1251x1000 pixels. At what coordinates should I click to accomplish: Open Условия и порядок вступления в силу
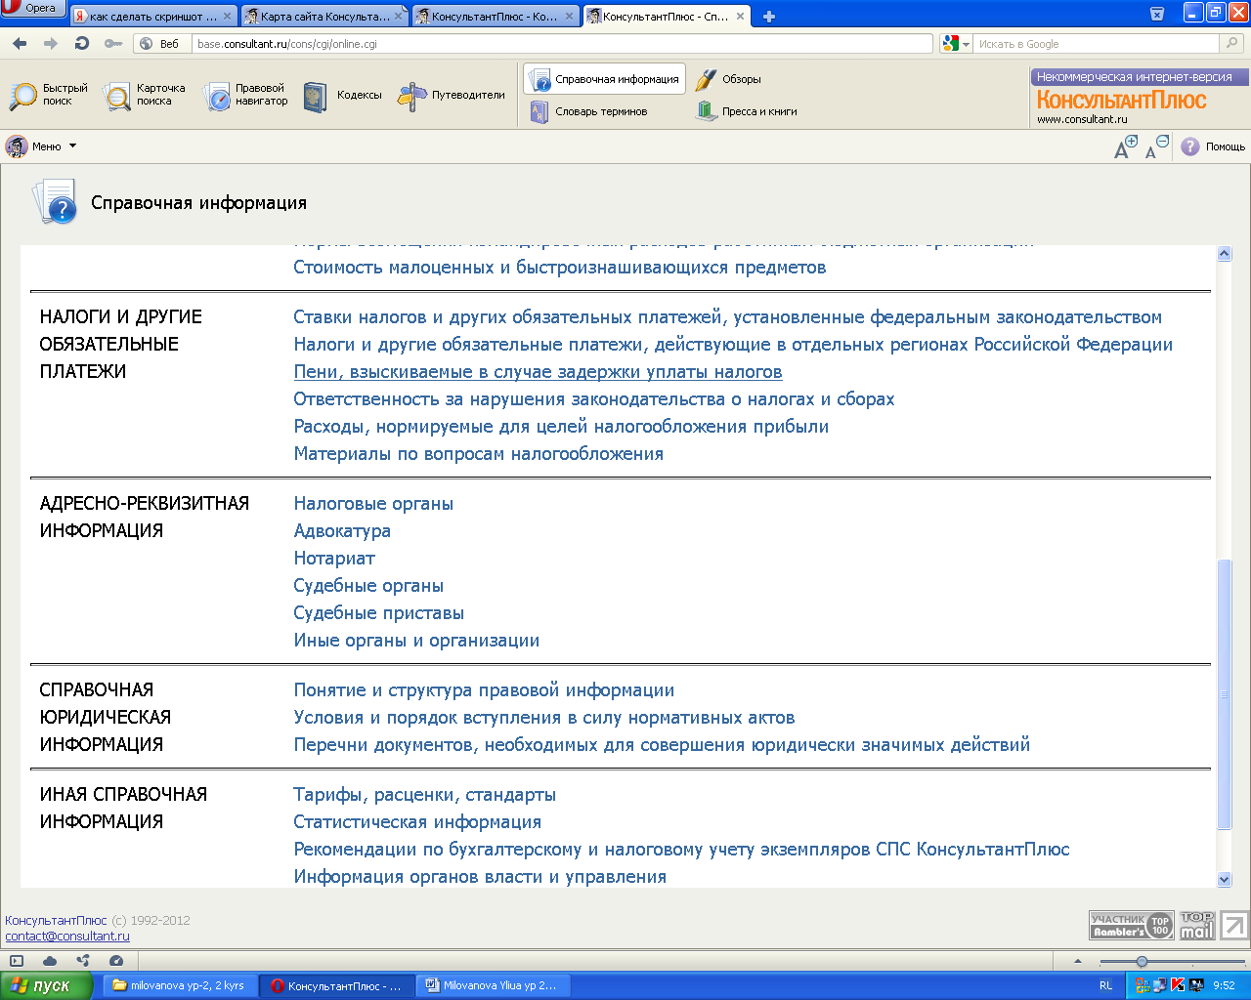point(544,718)
